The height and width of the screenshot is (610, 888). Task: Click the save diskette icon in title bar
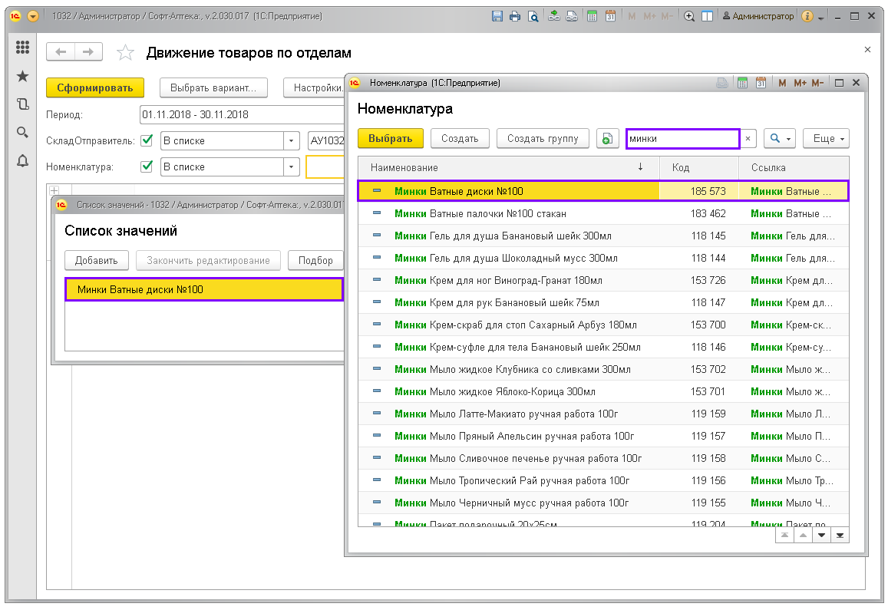pyautogui.click(x=497, y=16)
